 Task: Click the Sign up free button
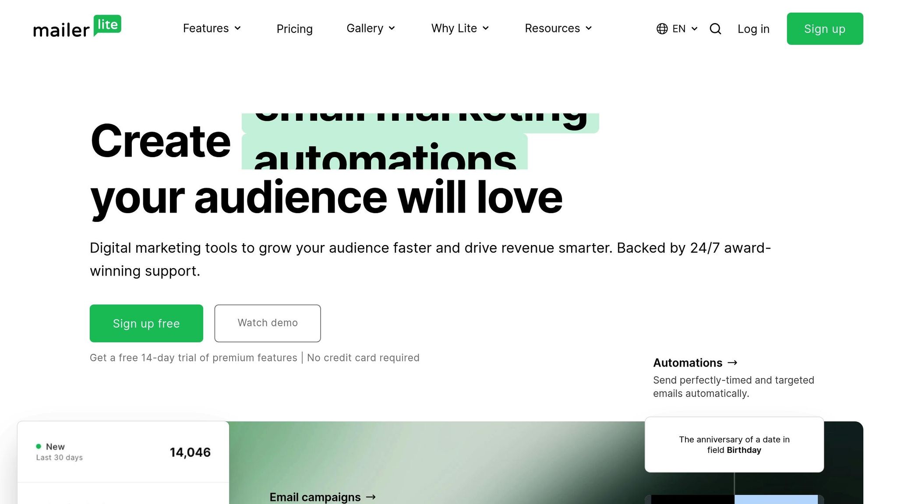146,323
